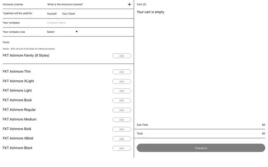Screen dimensions: 268x167
Task: Add FKT Ashmore XBold font
Action: click(x=122, y=139)
